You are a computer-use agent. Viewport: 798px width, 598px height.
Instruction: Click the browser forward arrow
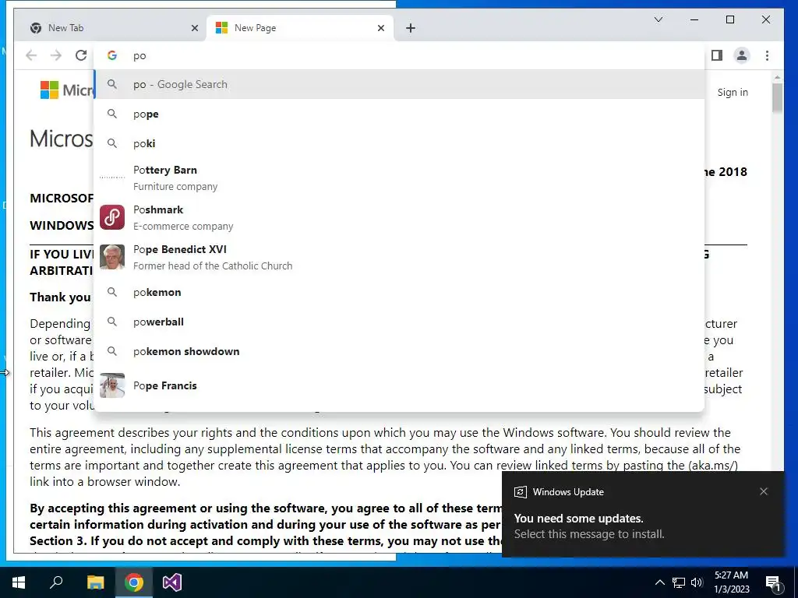coord(56,55)
